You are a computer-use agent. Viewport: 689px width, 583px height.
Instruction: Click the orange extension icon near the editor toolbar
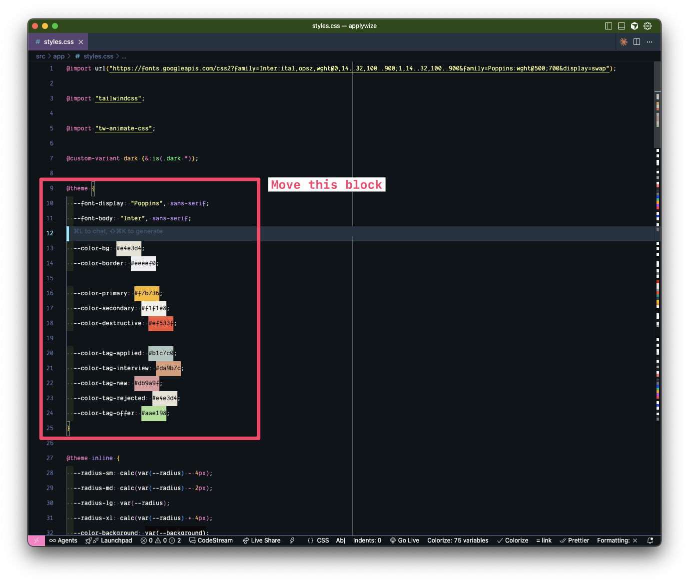click(x=624, y=41)
